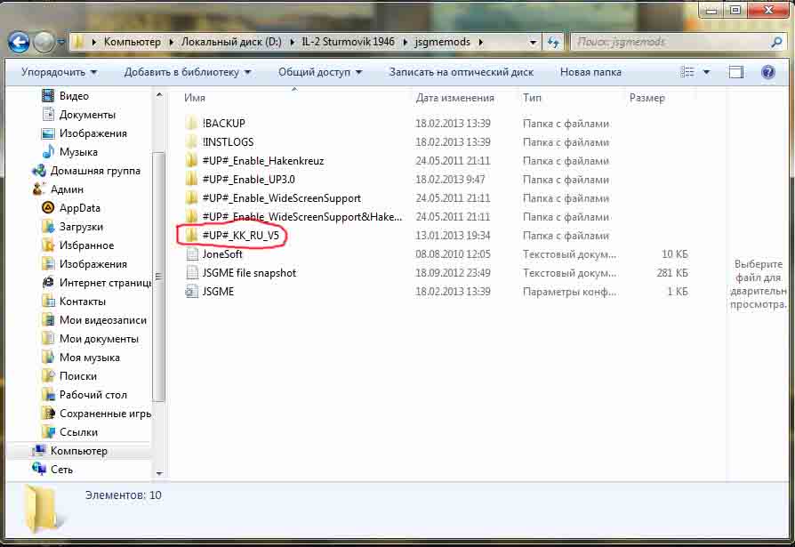Select #UP#_Enable_Hakenkreuz folder

262,161
